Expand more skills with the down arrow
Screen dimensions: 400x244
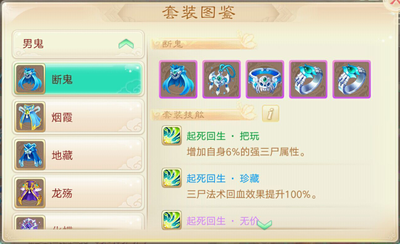point(264,224)
